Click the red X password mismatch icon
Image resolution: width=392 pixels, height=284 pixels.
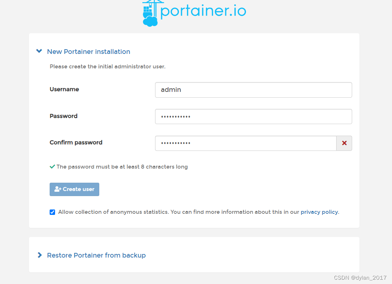[x=344, y=143]
